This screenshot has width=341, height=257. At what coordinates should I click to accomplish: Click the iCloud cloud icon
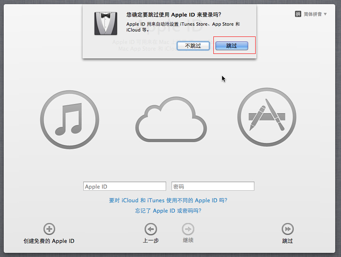171,119
